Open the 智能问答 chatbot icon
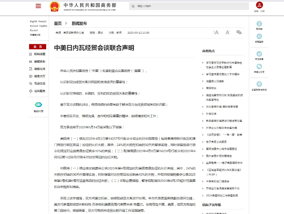Image resolution: width=284 pixels, height=214 pixels. (x=38, y=105)
